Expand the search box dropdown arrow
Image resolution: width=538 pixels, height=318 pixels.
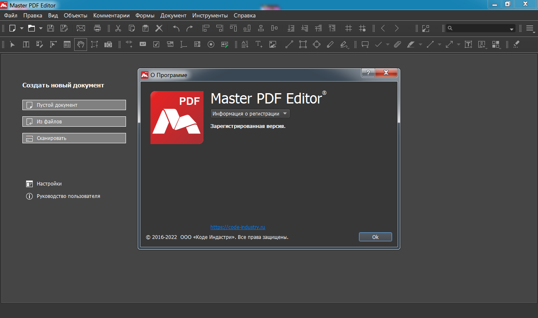pyautogui.click(x=511, y=29)
